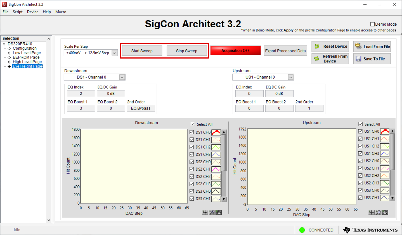Viewport: 402px width, 235px height.
Task: Open US2 CH2 orange plot legend icon
Action: tap(385, 176)
